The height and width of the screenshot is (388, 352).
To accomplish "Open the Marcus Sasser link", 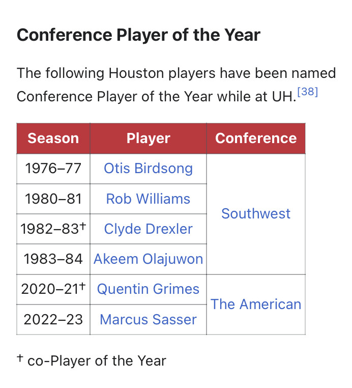I will click(148, 319).
